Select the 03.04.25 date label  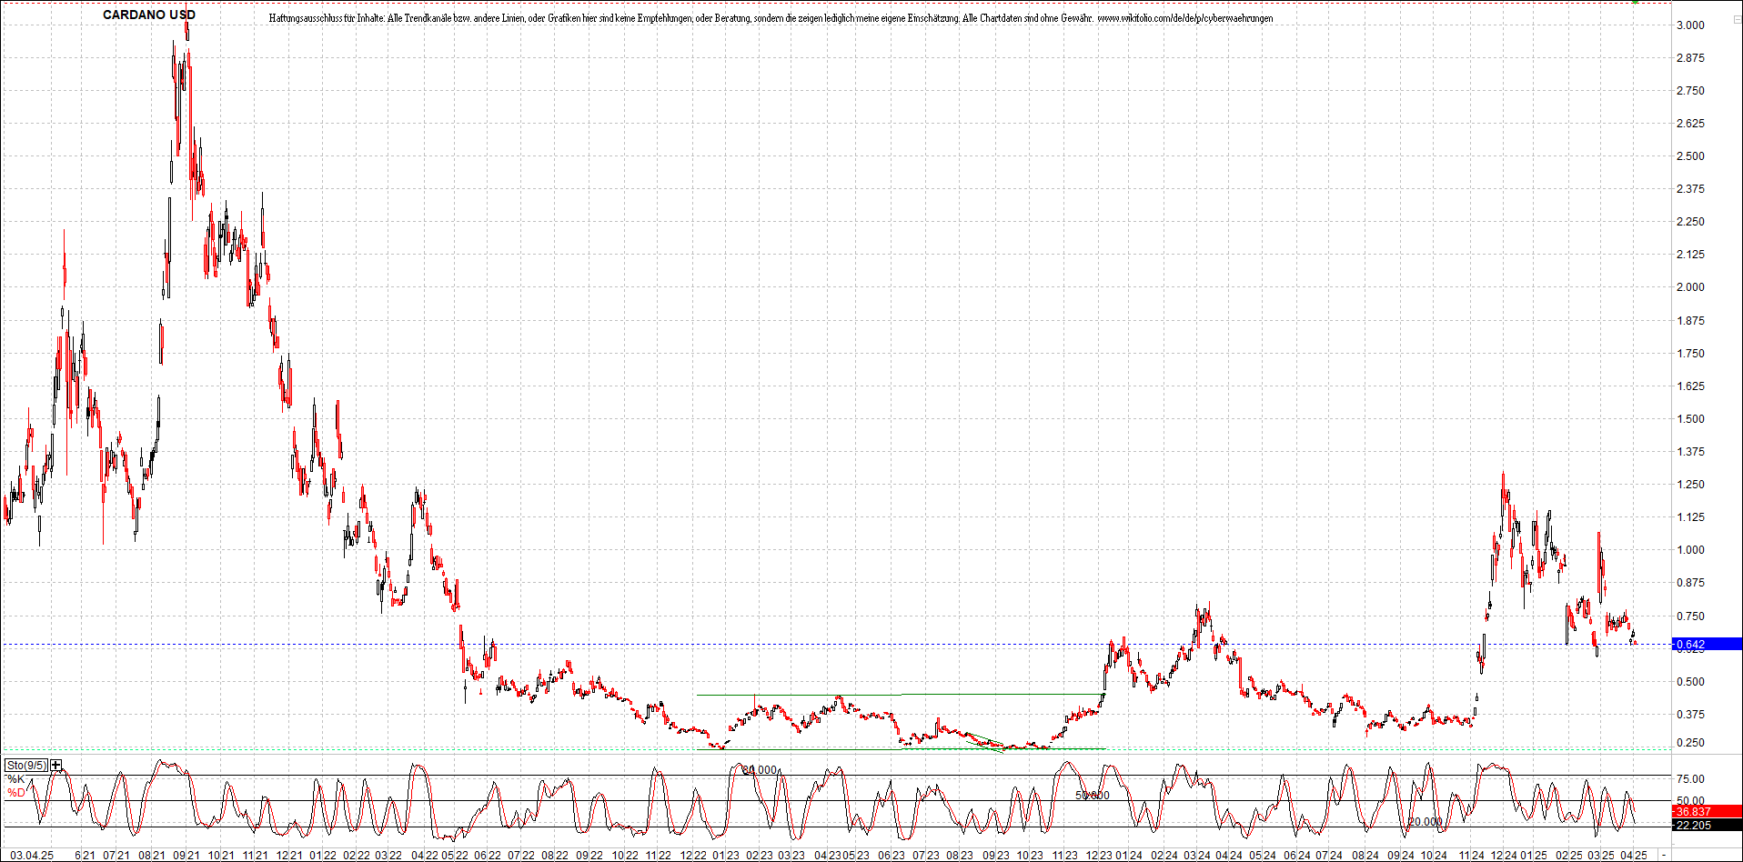point(33,855)
